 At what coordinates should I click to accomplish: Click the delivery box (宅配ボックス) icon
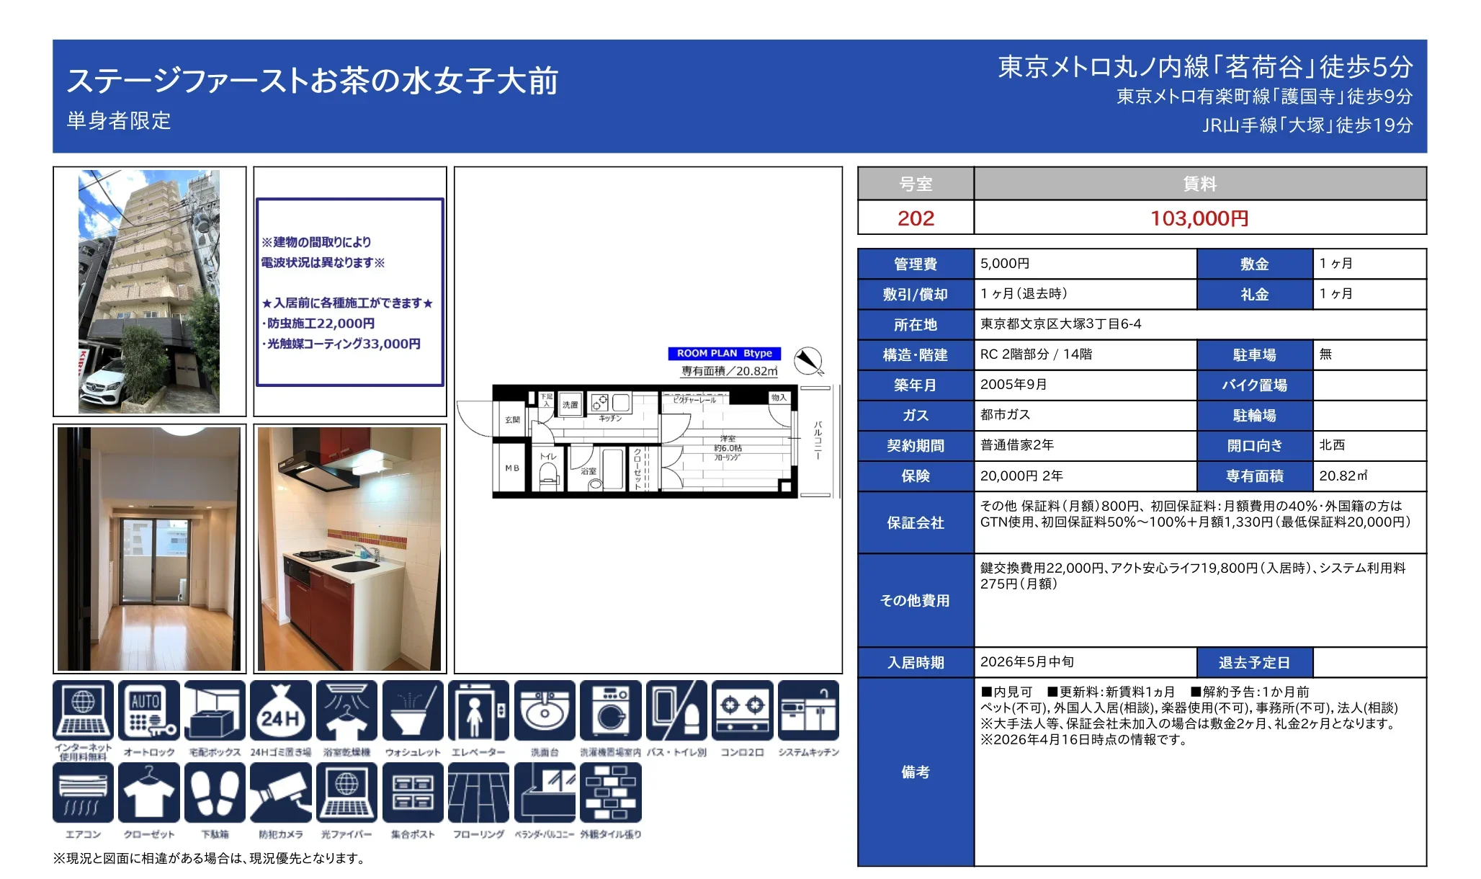215,710
